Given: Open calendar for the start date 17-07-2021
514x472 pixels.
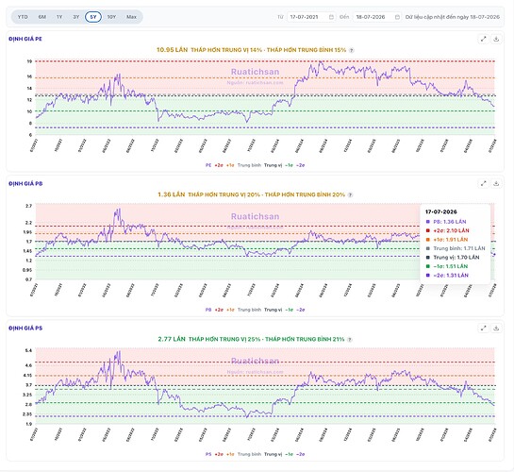Looking at the screenshot, I should pos(331,17).
